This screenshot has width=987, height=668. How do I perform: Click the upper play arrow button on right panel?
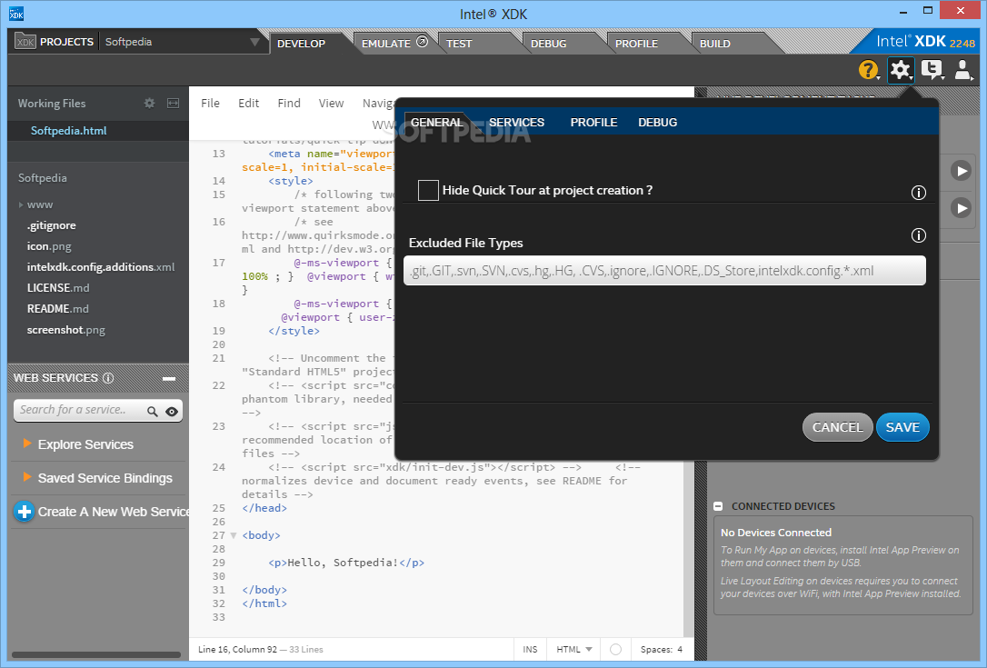961,171
